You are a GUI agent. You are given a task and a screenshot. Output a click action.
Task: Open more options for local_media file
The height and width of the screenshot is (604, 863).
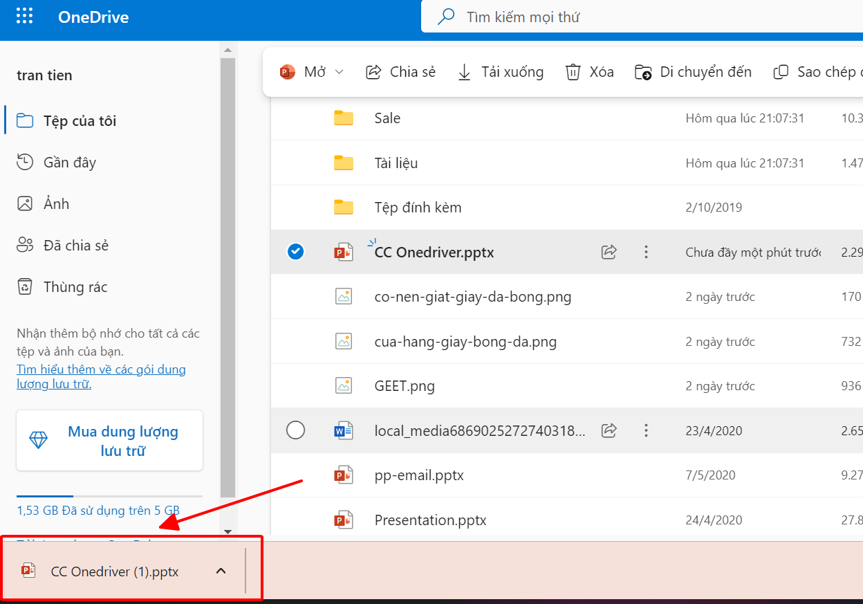pos(646,430)
